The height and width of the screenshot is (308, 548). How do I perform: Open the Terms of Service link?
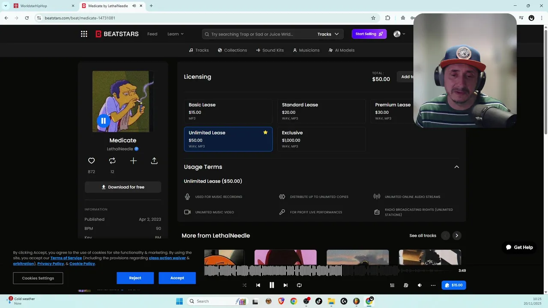[66, 258]
